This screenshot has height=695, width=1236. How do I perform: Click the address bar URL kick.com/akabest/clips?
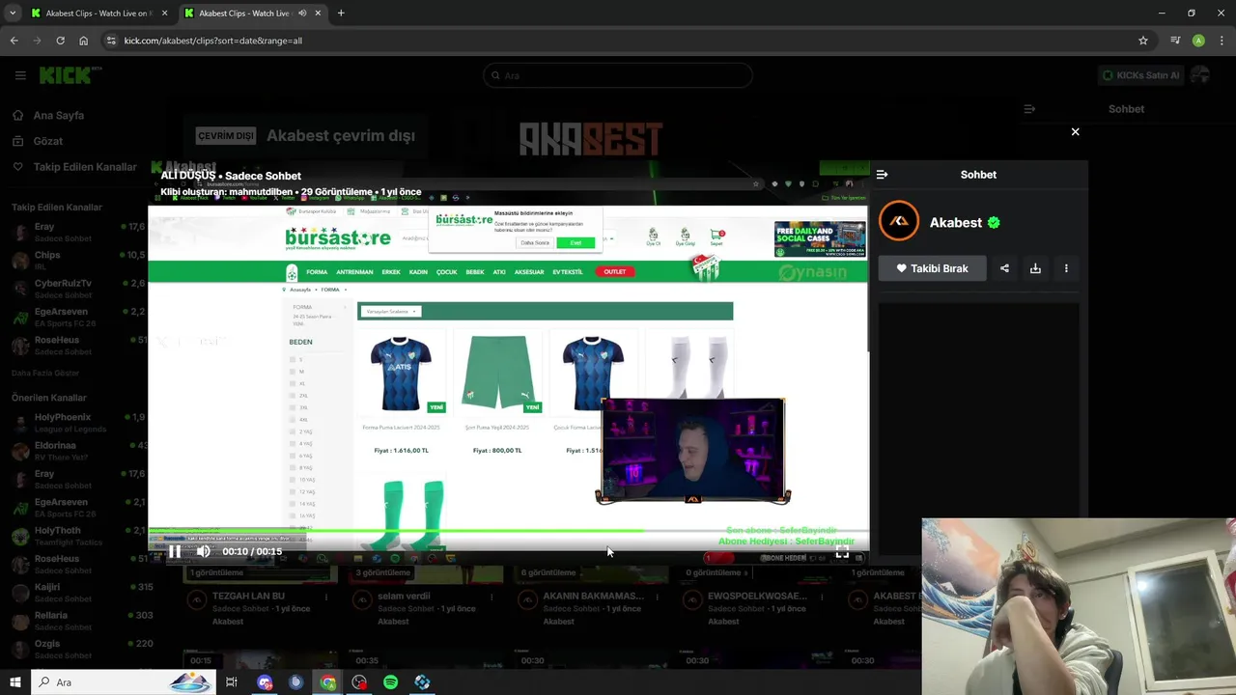tap(212, 41)
